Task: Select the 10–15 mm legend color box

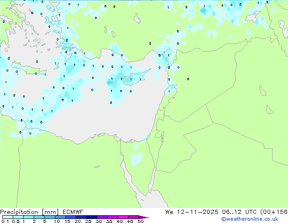Action: pos(60,217)
